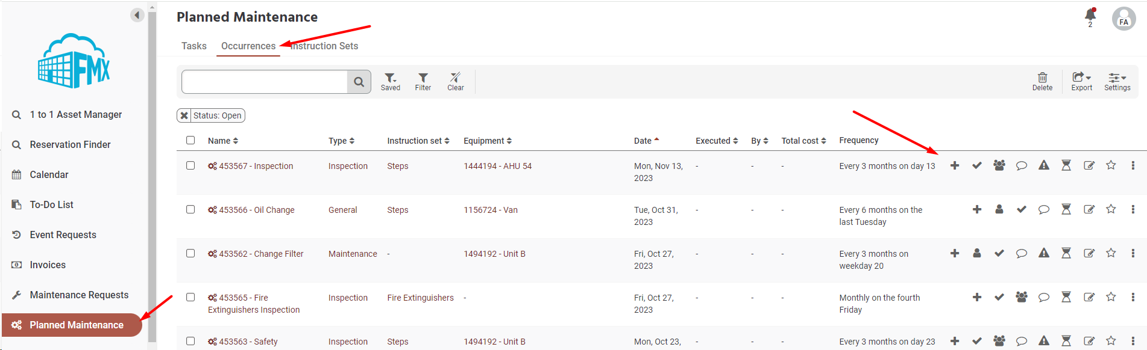Check the box for 453565 Fire Extinguishers Inspection
Screen dimensions: 1147x350
[x=190, y=297]
